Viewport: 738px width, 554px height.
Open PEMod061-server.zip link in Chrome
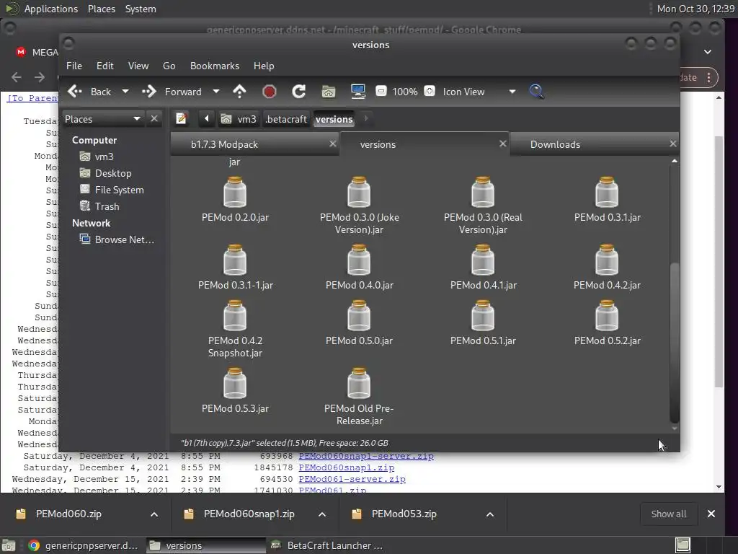point(352,479)
